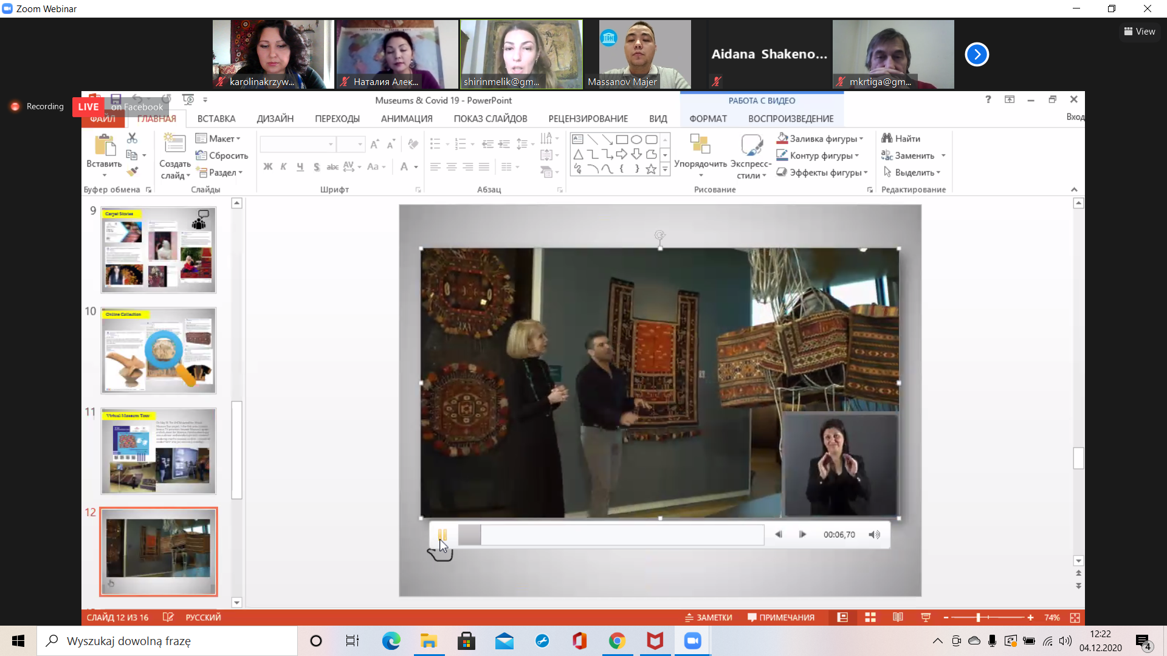
Task: Toggle the Comments (Примечания) pane
Action: pyautogui.click(x=781, y=617)
